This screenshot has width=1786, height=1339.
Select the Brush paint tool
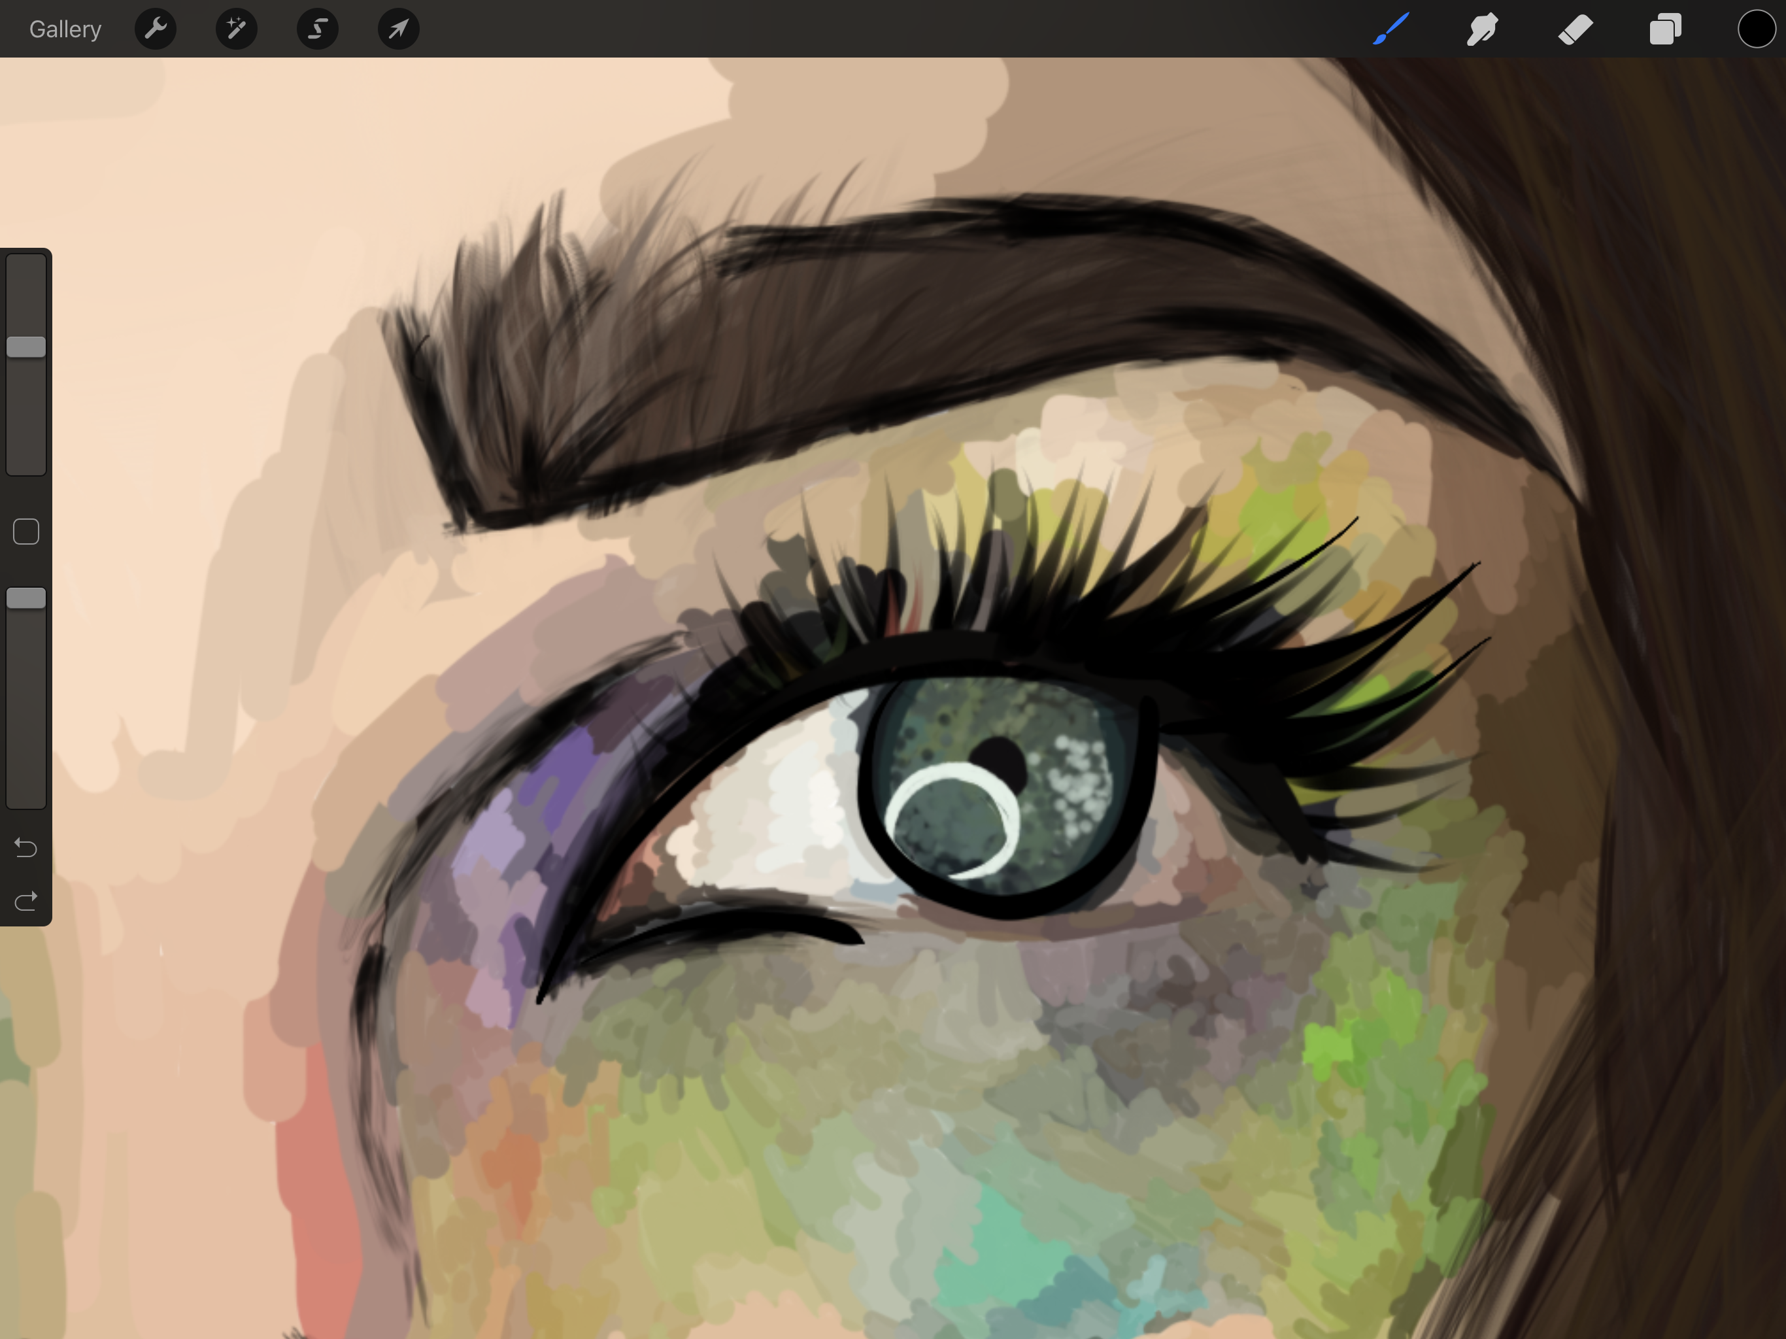coord(1391,29)
